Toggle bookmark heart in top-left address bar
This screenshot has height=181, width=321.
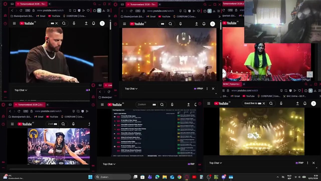[88, 11]
